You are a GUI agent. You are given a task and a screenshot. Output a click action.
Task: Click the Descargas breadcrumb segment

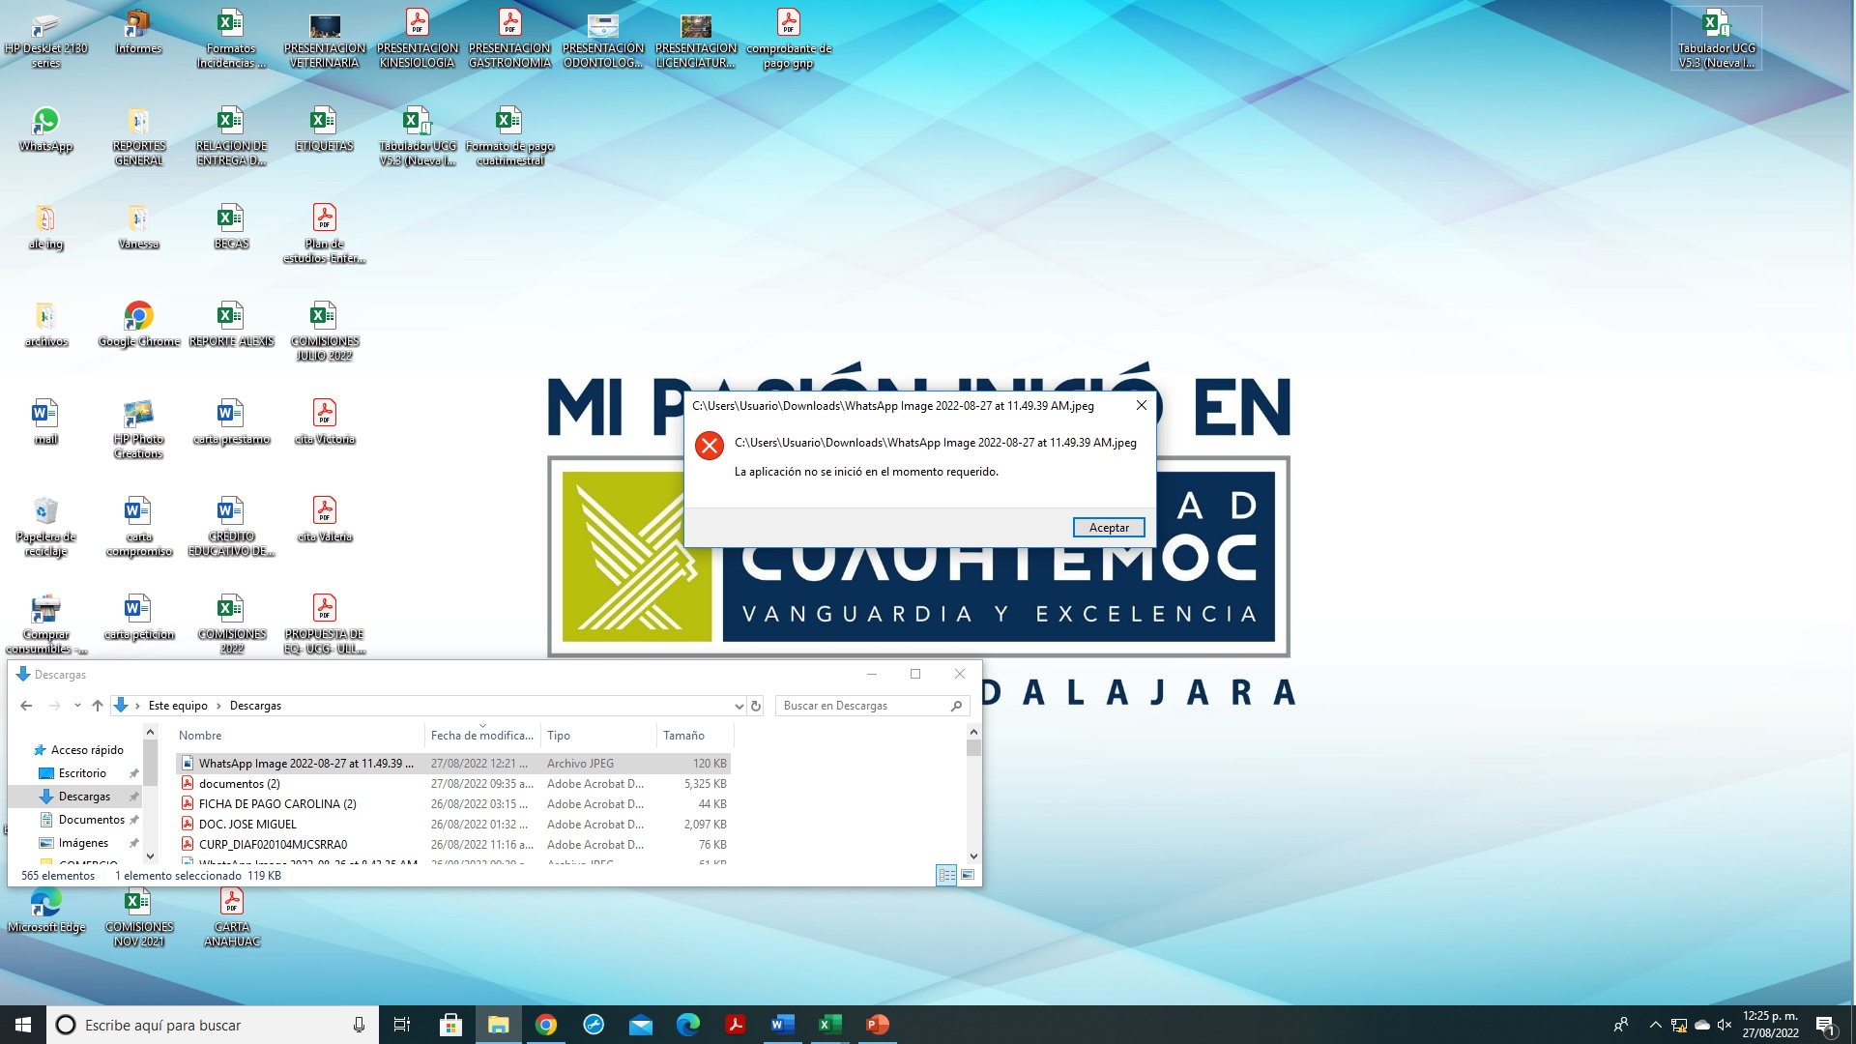[255, 706]
